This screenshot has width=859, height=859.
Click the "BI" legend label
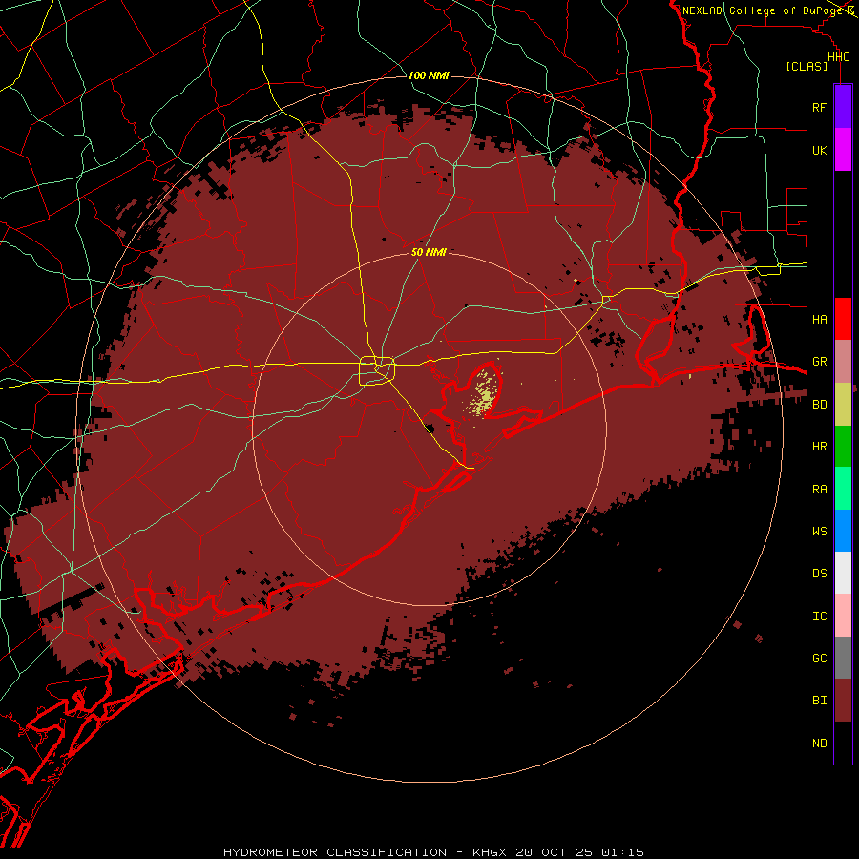pyautogui.click(x=819, y=701)
